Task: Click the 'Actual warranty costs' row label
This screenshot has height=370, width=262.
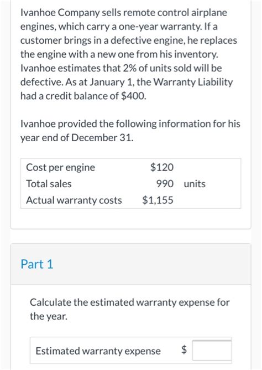Action: 74,200
